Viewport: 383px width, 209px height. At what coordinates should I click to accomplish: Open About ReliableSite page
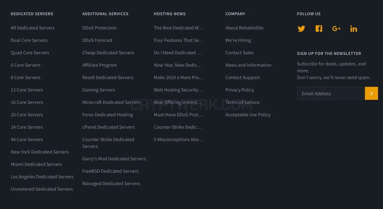pos(245,28)
